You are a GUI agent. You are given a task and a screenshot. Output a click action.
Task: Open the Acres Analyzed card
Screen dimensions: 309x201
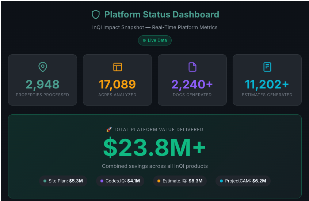point(118,80)
